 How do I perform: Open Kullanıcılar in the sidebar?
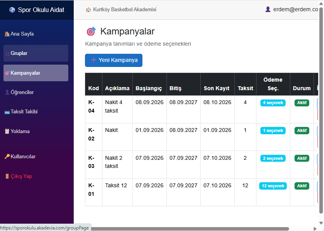tap(36, 156)
